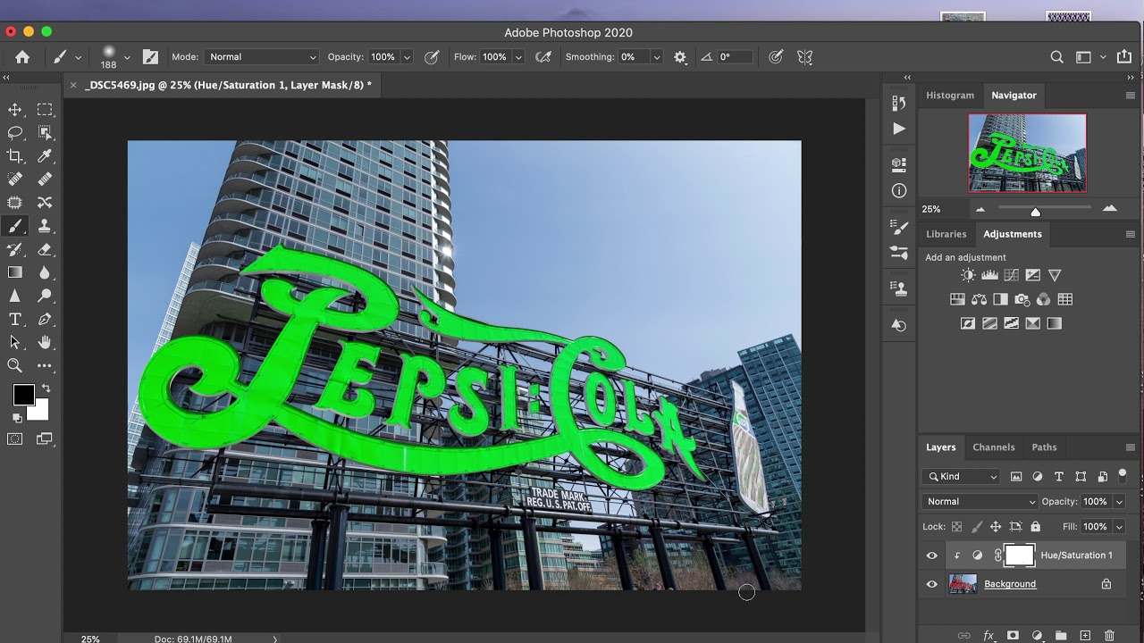Enable airbrush-style build-up
The image size is (1144, 643).
pos(543,56)
